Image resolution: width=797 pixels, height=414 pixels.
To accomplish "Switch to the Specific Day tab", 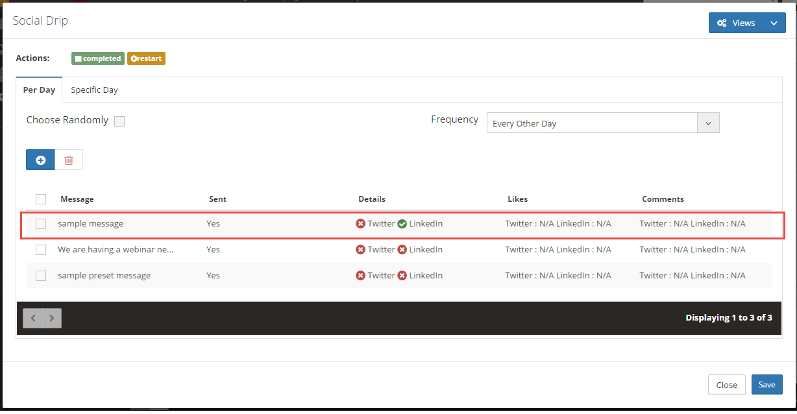I will point(94,90).
